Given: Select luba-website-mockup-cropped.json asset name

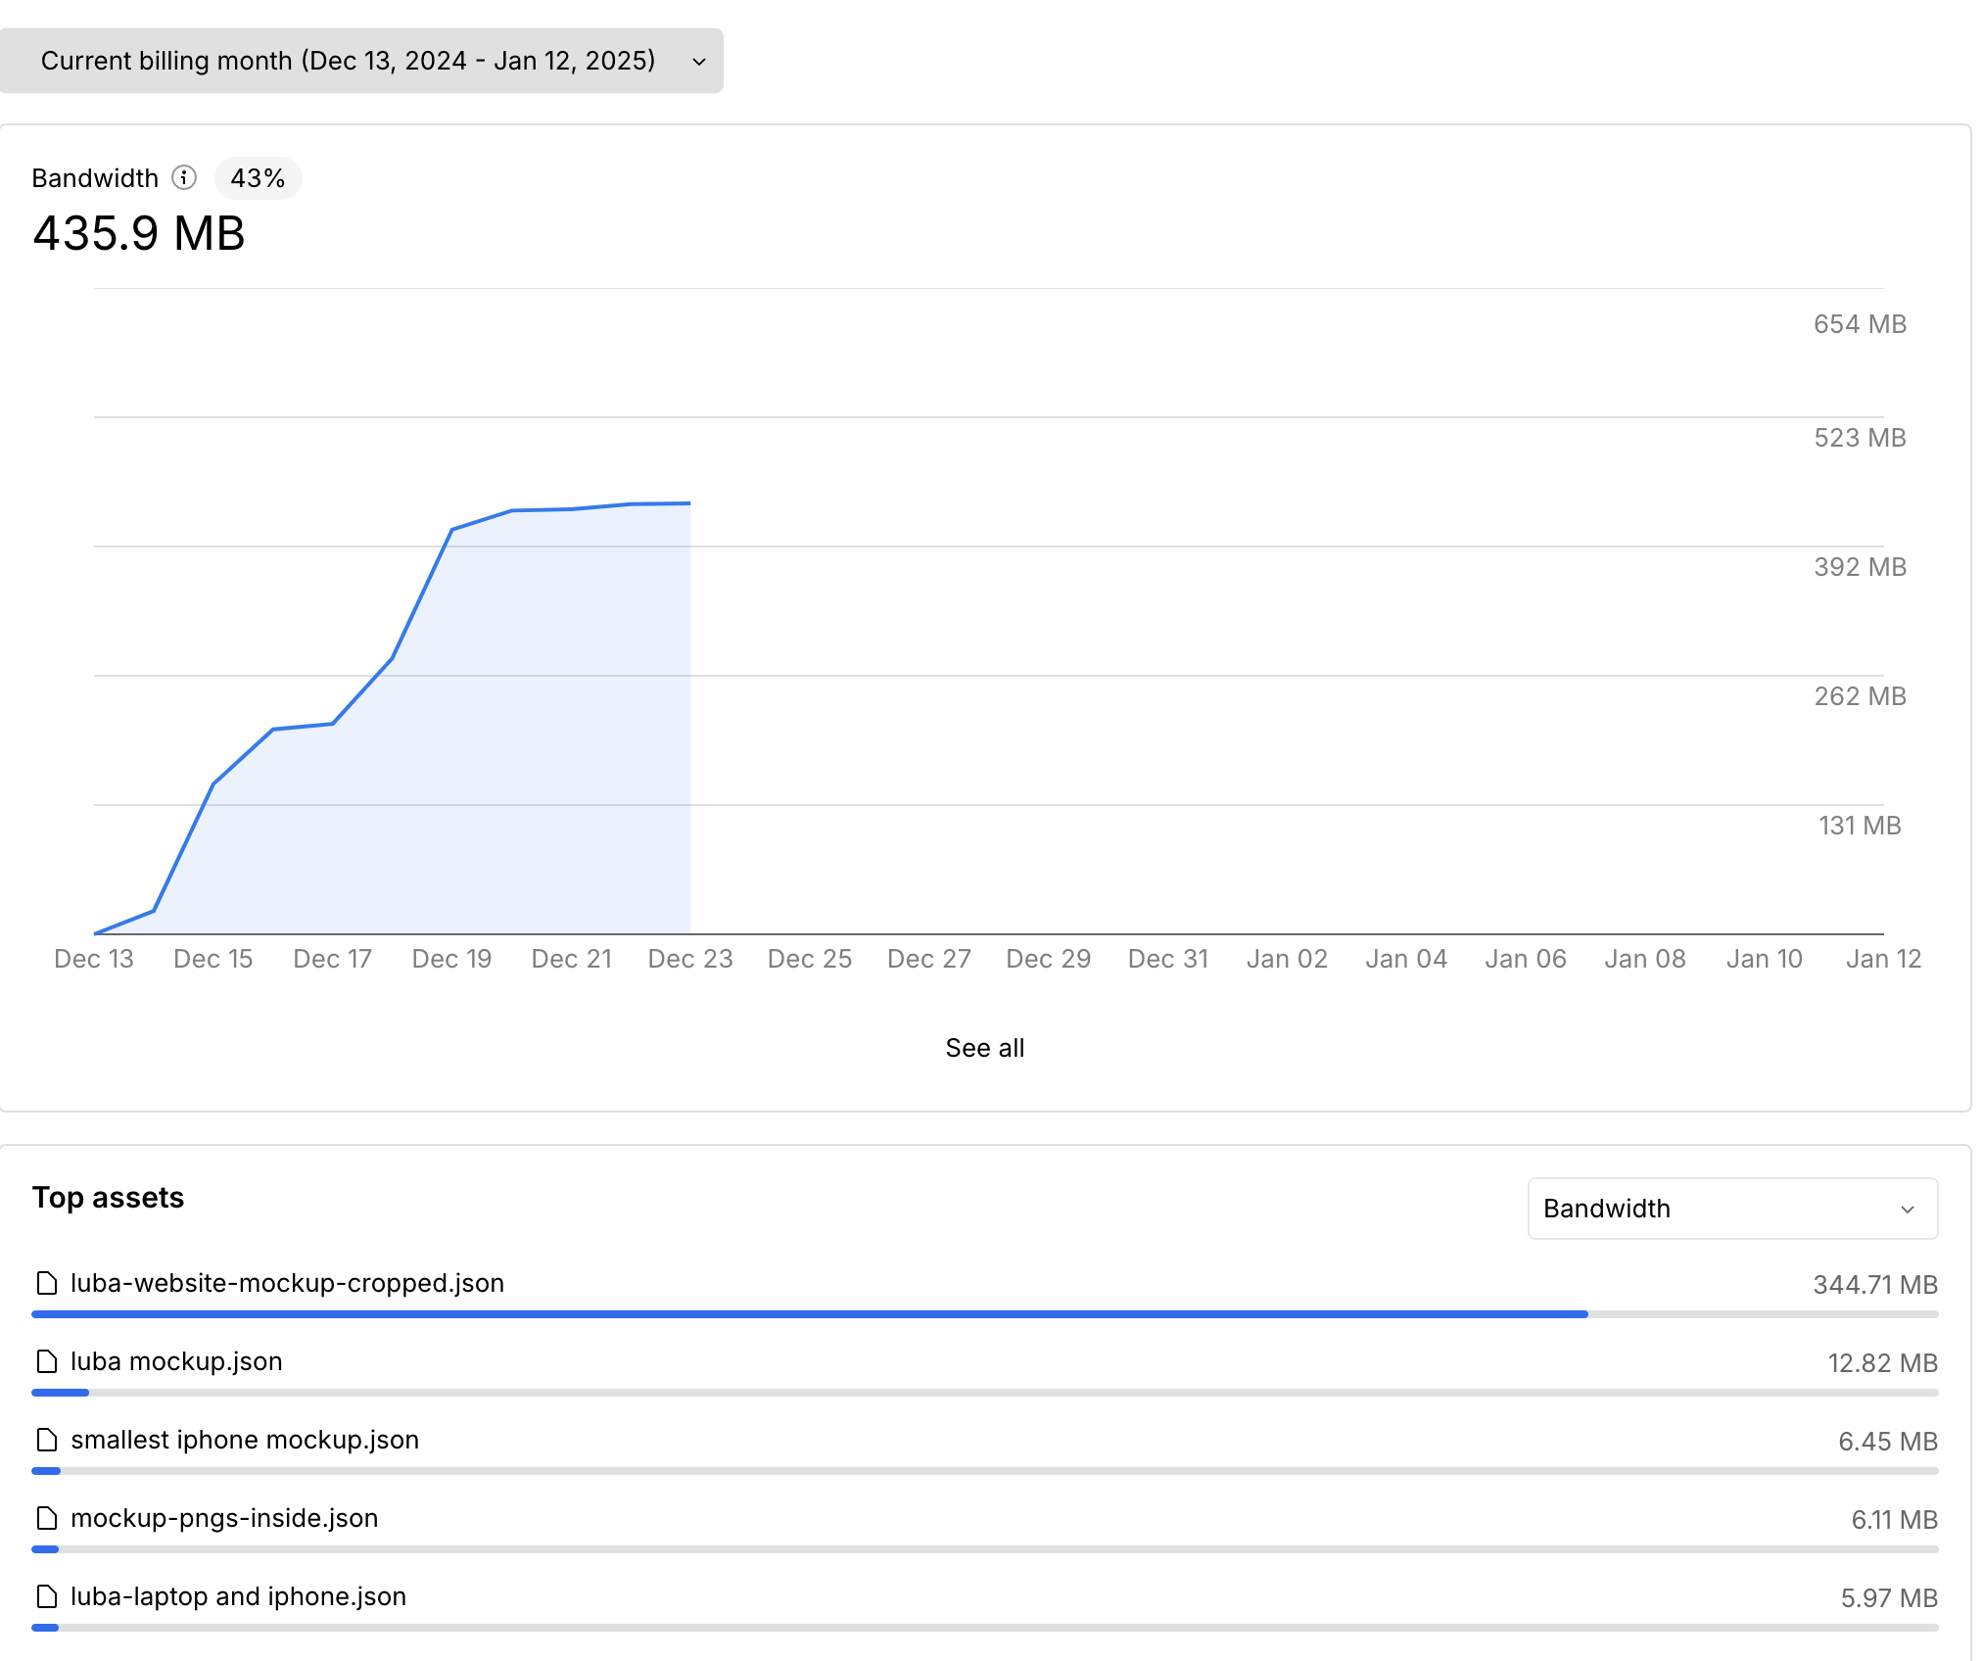Looking at the screenshot, I should point(288,1283).
